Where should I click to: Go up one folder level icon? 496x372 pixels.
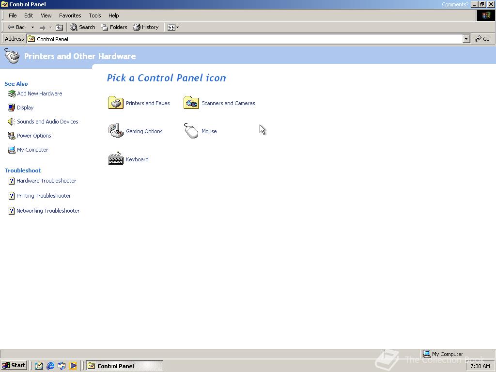pos(59,28)
